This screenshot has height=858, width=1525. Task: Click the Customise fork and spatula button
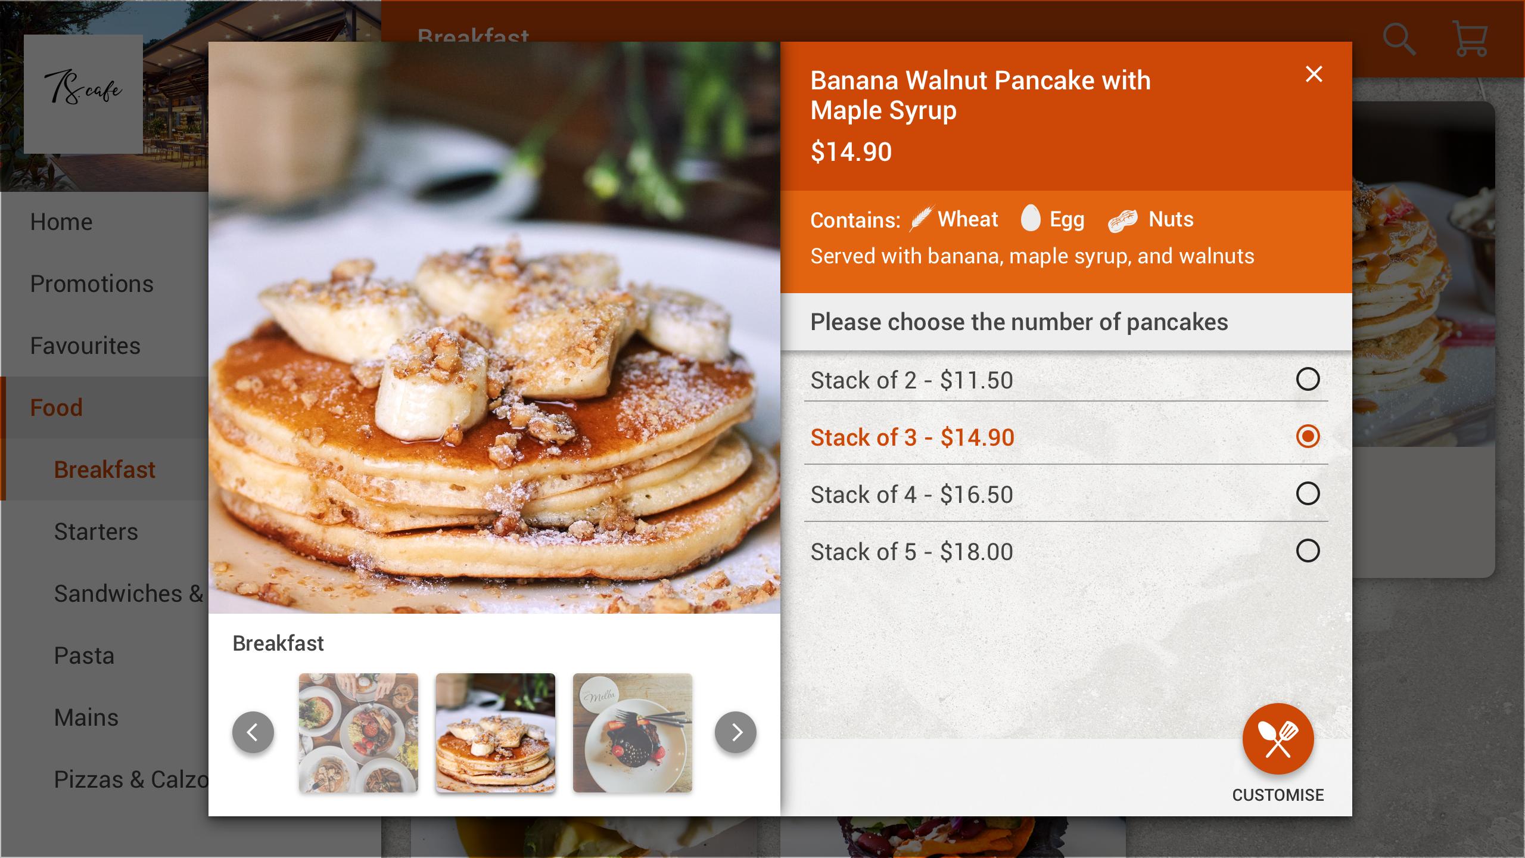pyautogui.click(x=1278, y=739)
